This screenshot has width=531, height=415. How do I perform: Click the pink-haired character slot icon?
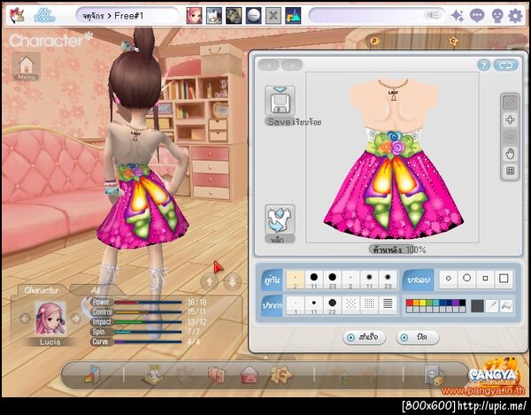pos(194,16)
